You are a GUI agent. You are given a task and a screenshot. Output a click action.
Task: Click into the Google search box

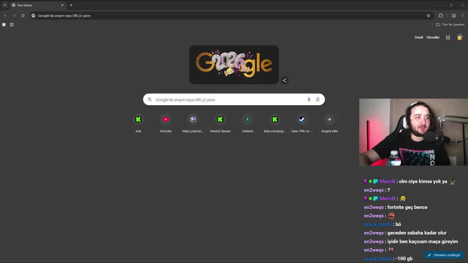[x=234, y=99]
